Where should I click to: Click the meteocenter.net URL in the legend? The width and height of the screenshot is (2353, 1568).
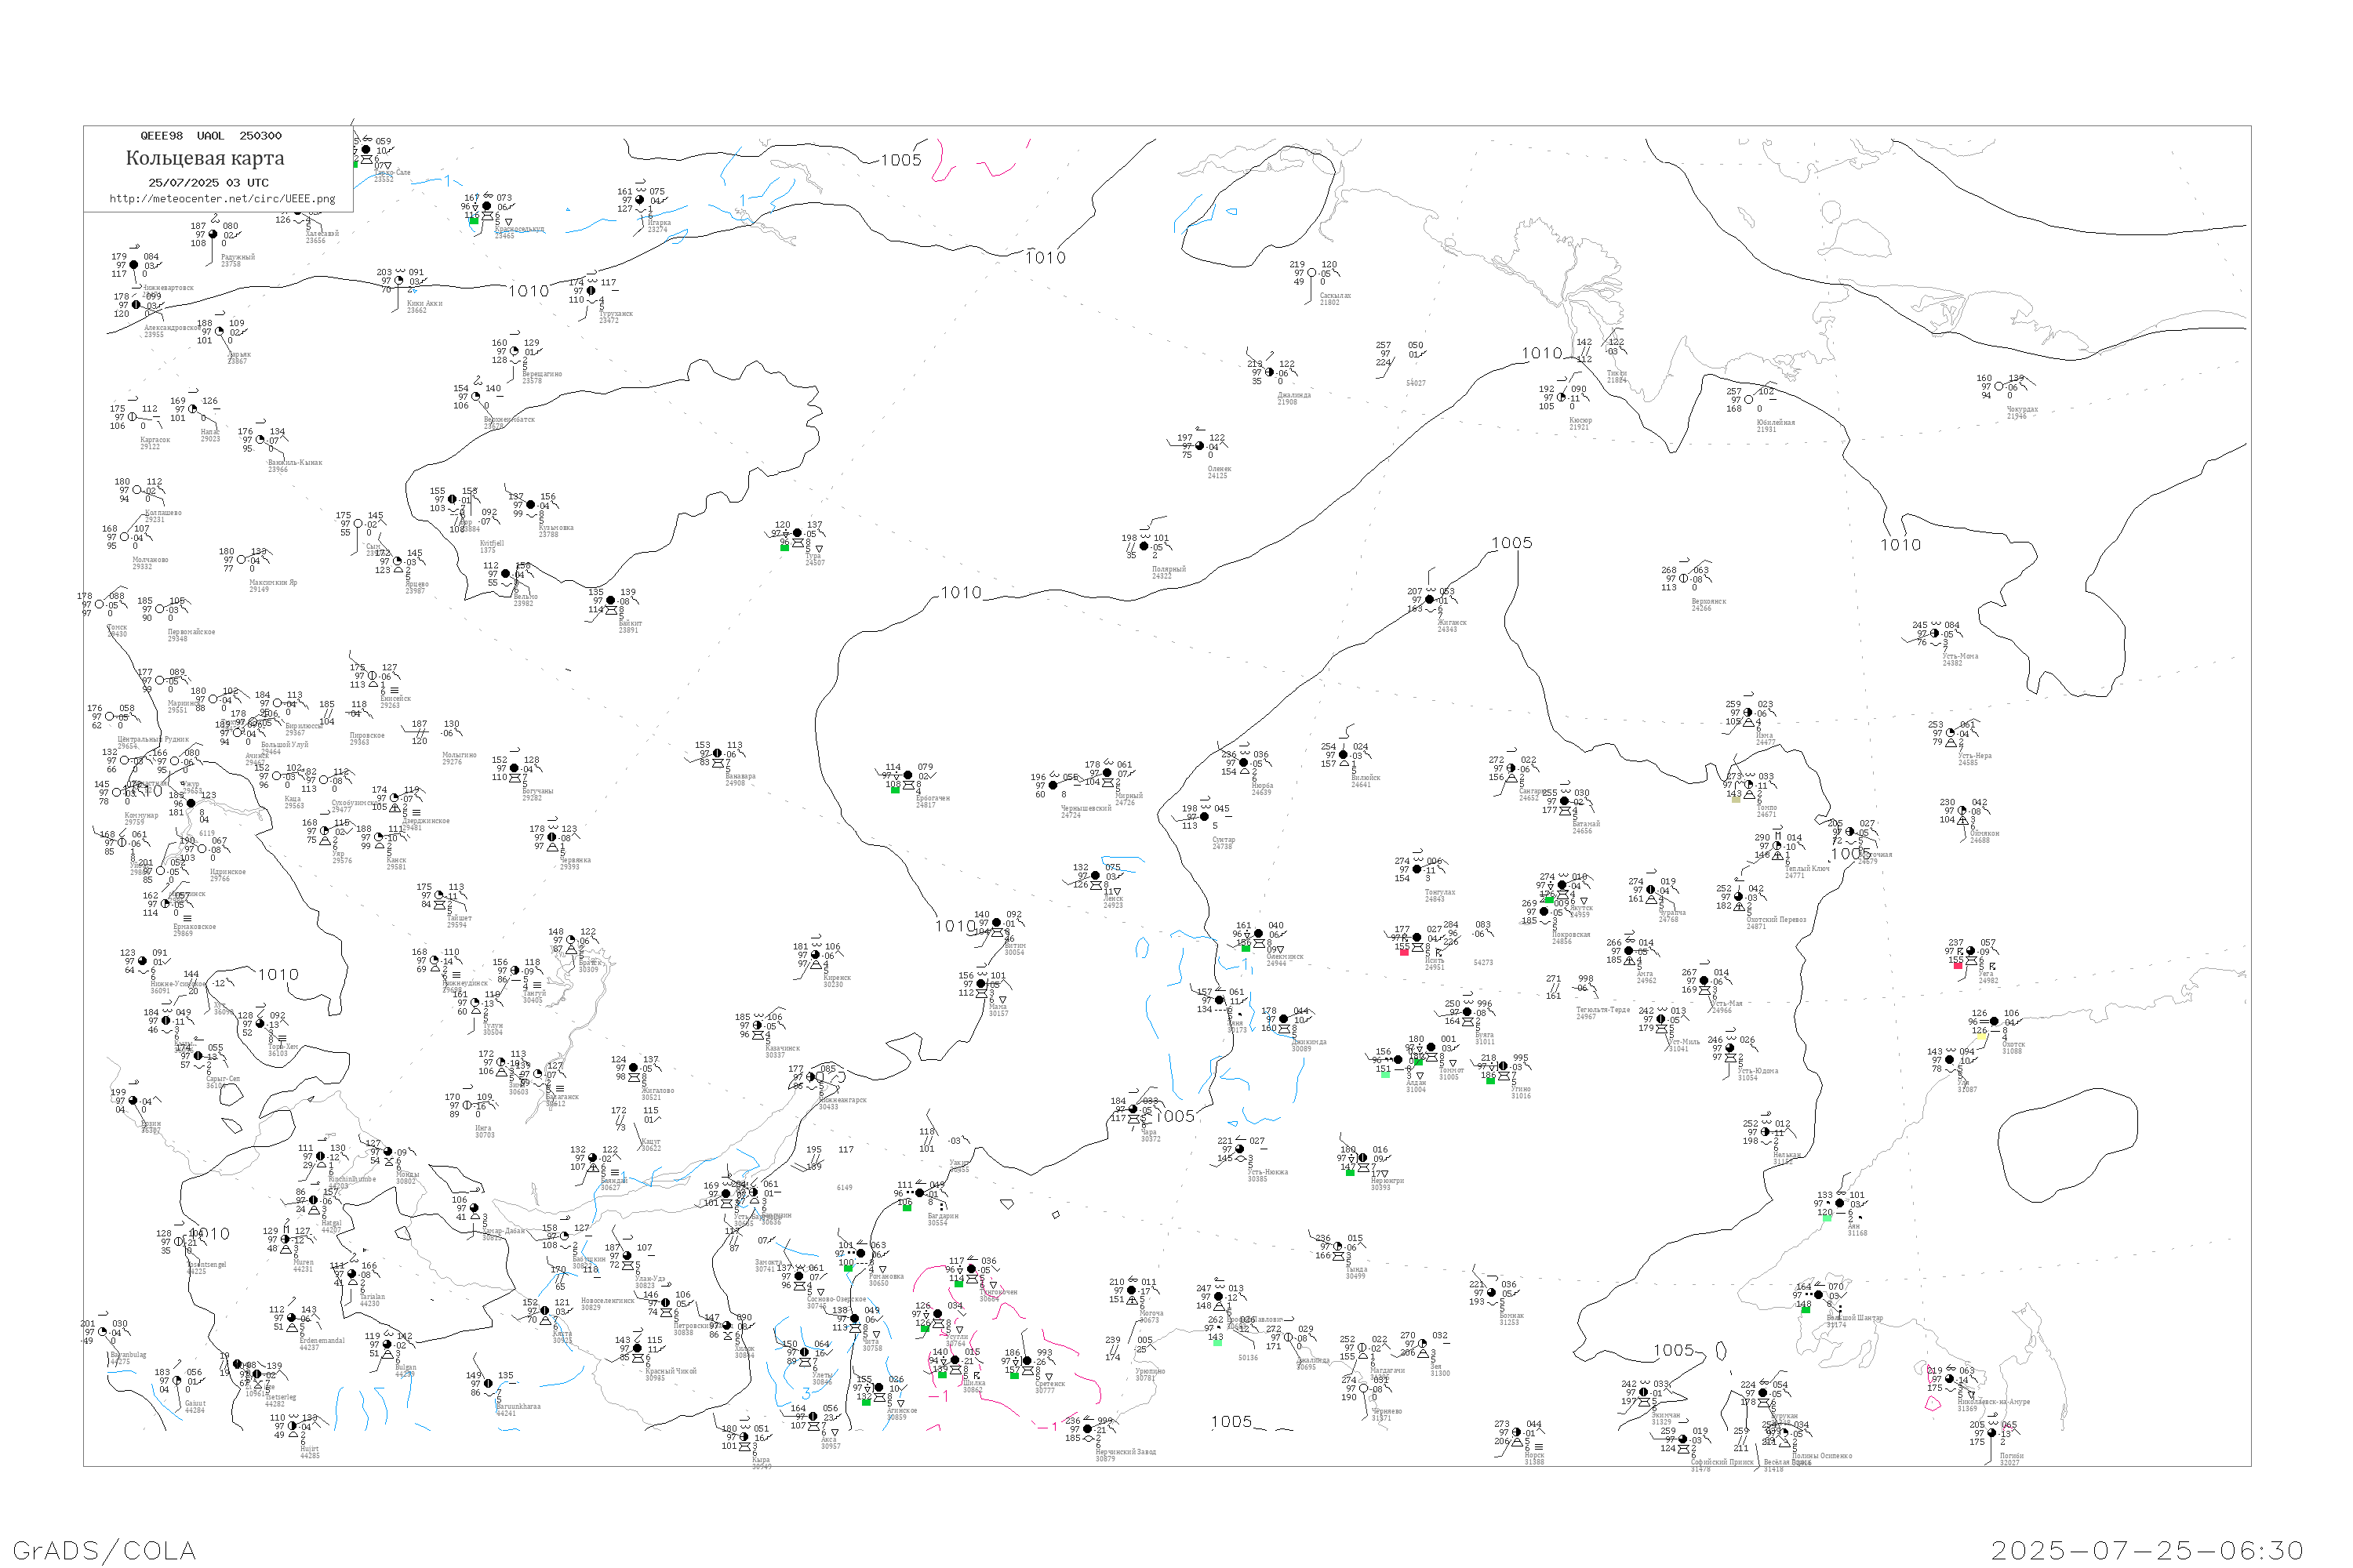coord(222,199)
